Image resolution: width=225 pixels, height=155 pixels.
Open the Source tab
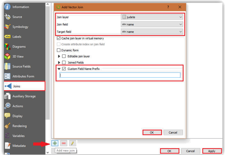(24, 17)
